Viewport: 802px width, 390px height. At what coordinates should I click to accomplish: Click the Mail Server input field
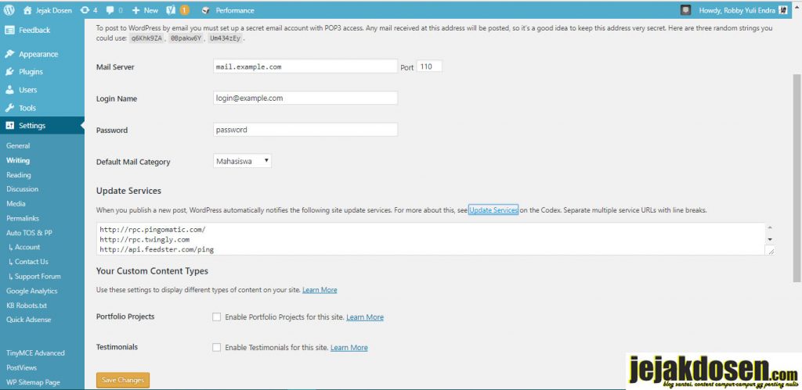pyautogui.click(x=305, y=66)
